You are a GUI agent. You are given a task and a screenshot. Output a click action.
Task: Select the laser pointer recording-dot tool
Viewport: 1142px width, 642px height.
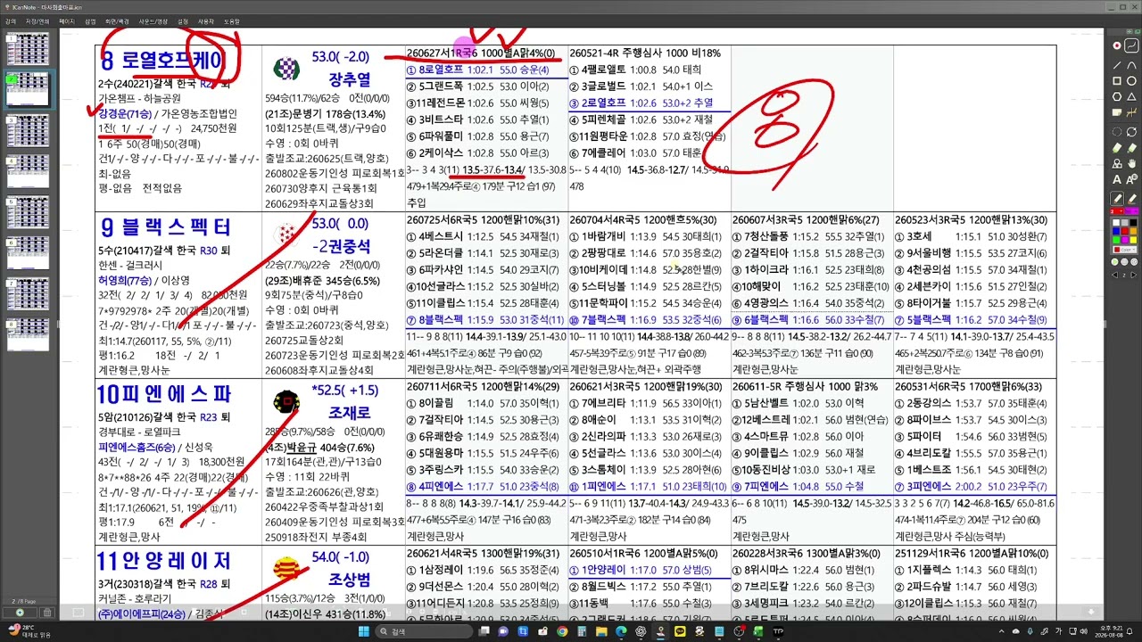[x=1117, y=45]
